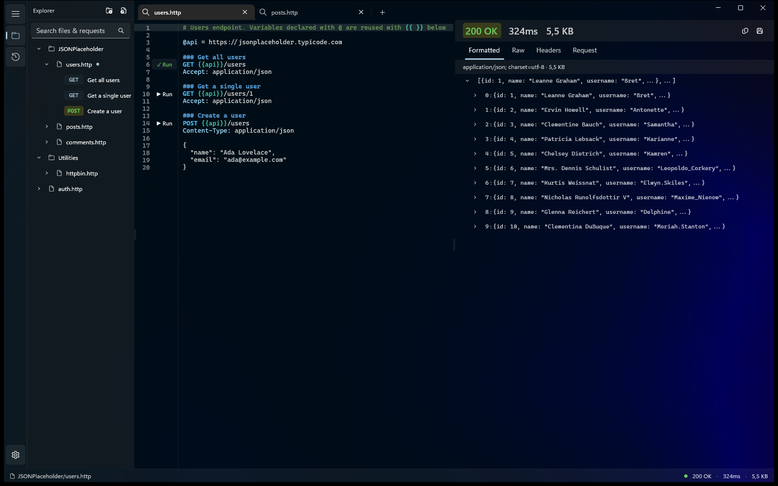Expand response item 1 Ervin Howell
Viewport: 778px width, 486px height.
click(475, 110)
